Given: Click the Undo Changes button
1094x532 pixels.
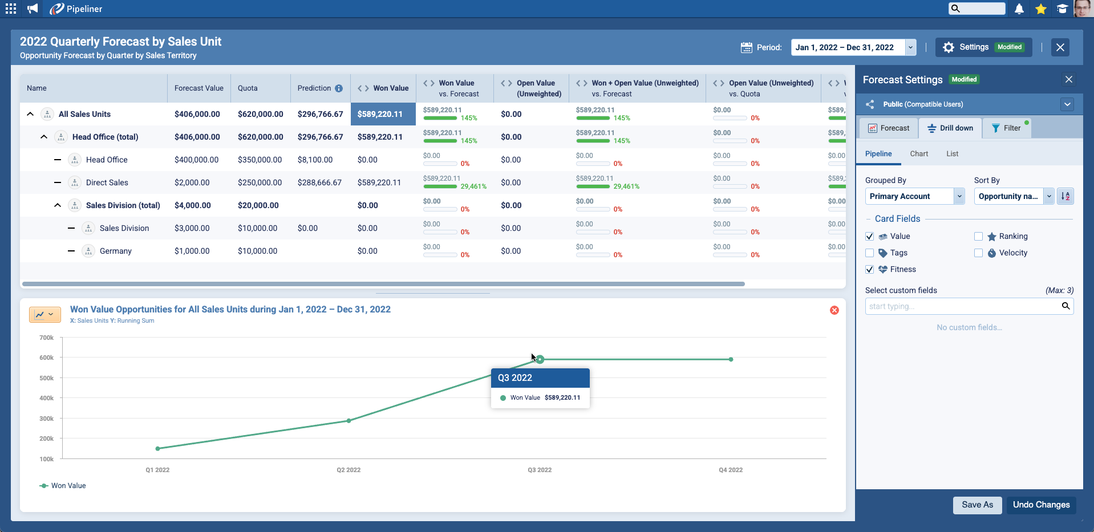Looking at the screenshot, I should click(x=1041, y=505).
